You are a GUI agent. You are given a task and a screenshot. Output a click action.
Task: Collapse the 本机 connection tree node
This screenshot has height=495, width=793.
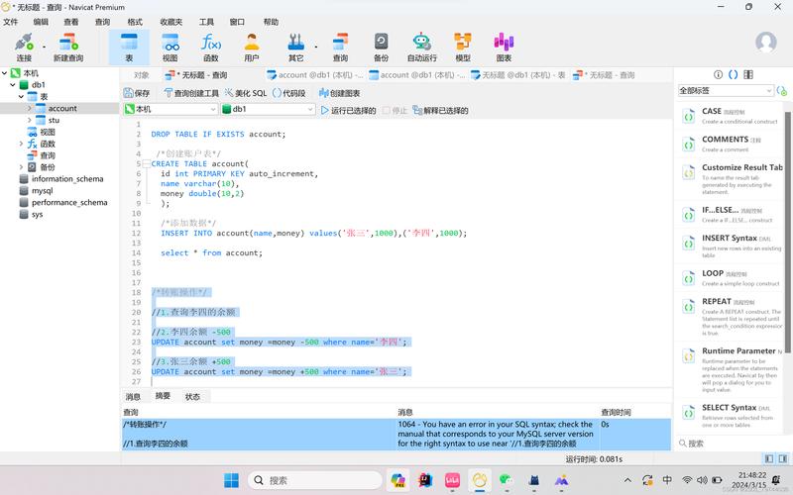pyautogui.click(x=5, y=73)
